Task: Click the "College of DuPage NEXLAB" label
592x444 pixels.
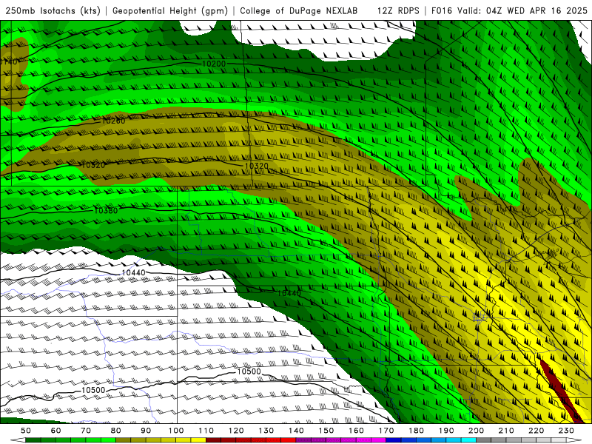Action: pyautogui.click(x=298, y=10)
